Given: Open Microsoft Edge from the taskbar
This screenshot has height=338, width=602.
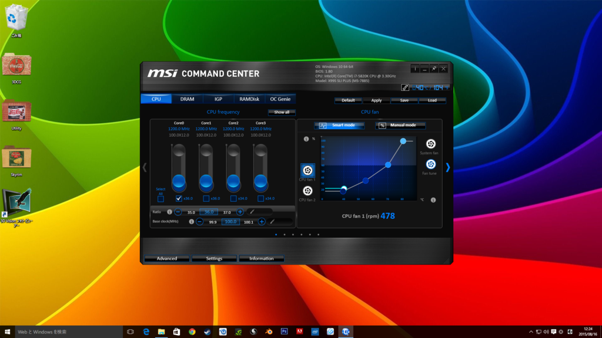Looking at the screenshot, I should [x=146, y=332].
